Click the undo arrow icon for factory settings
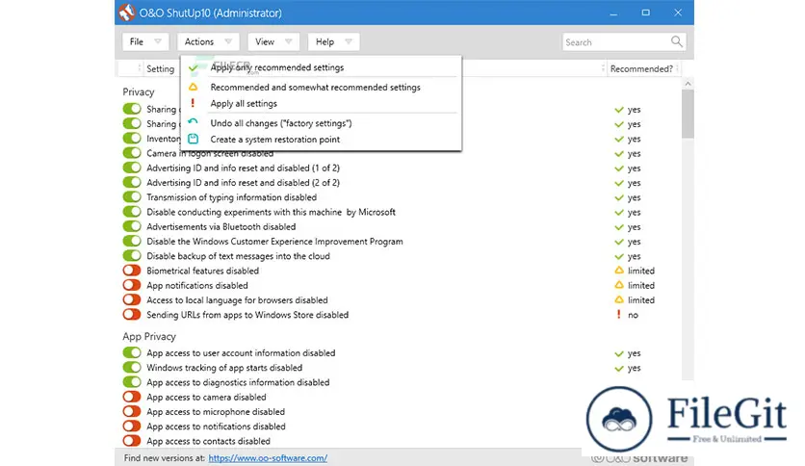Image resolution: width=805 pixels, height=466 pixels. click(193, 121)
